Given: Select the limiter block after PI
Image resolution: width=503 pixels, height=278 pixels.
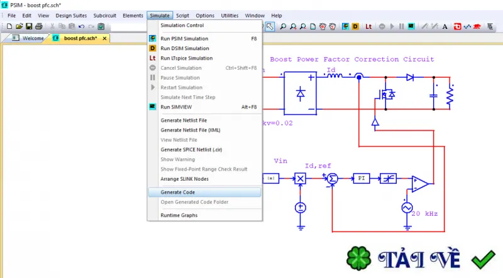Looking at the screenshot, I should coord(388,178).
